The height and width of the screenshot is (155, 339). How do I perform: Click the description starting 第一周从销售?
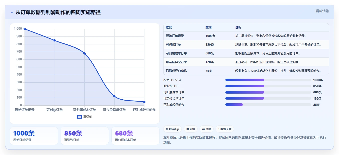[271, 36]
